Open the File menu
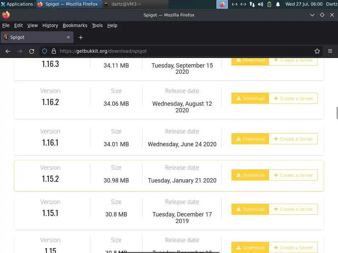Screen dimensions: 338x253 [6, 25]
